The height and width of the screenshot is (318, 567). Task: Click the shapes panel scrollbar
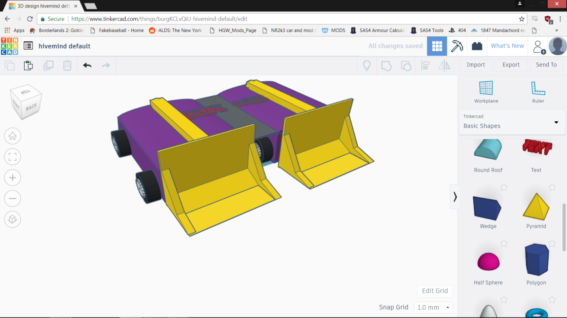[x=564, y=227]
